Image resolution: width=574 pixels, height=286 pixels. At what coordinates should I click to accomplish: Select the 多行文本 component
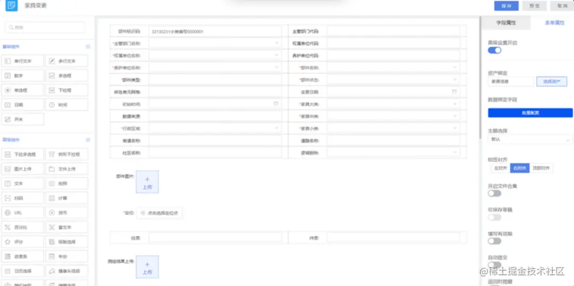(66, 61)
